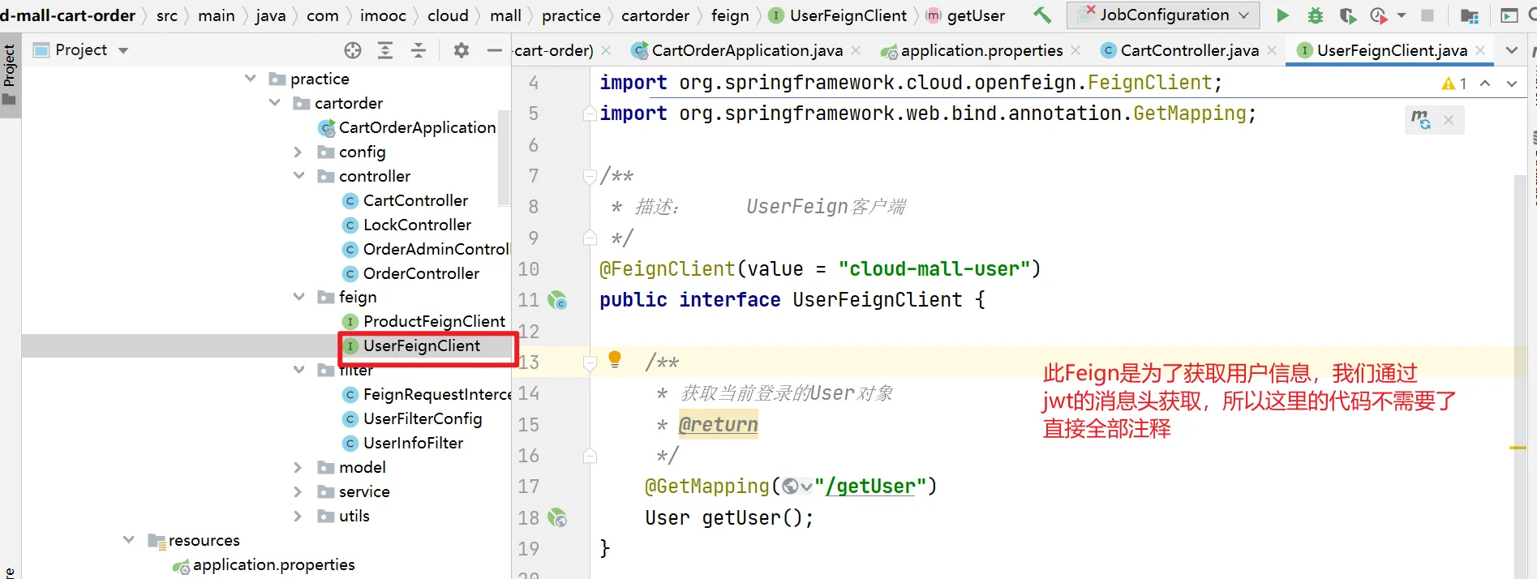Select OrderController in the project tree
1537x579 pixels.
[x=421, y=273]
